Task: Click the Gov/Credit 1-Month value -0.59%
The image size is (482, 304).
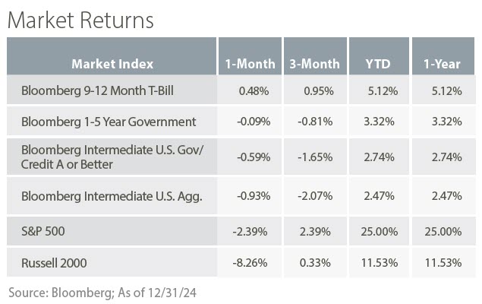Action: [249, 156]
